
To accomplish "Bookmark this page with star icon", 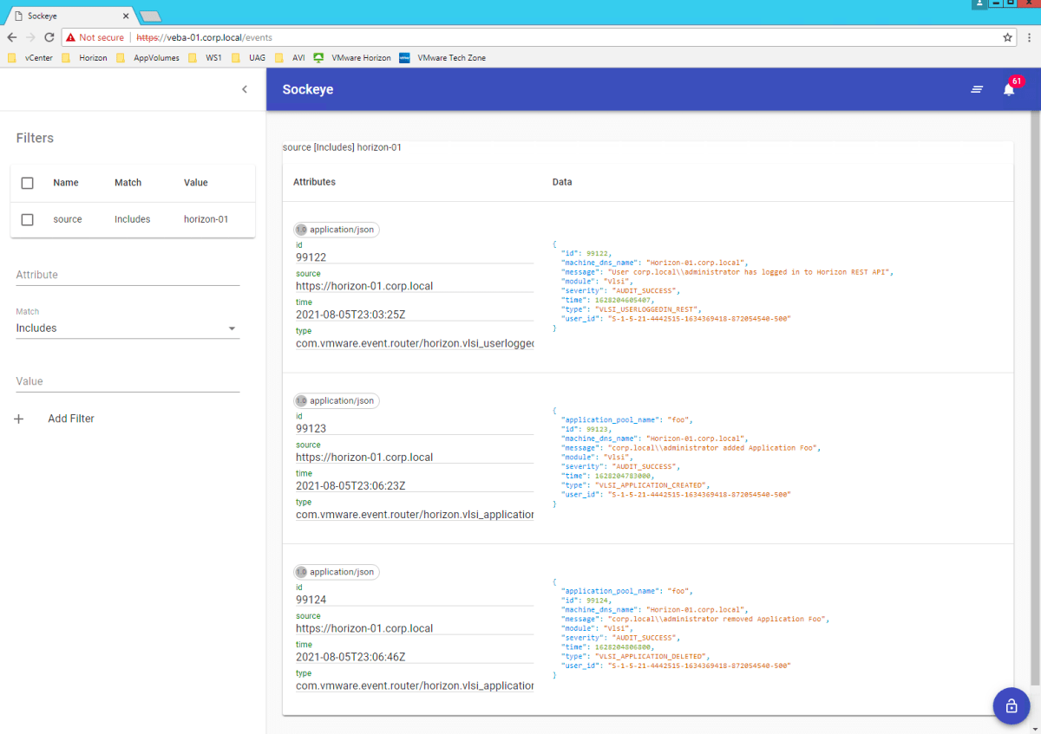I will point(1007,37).
